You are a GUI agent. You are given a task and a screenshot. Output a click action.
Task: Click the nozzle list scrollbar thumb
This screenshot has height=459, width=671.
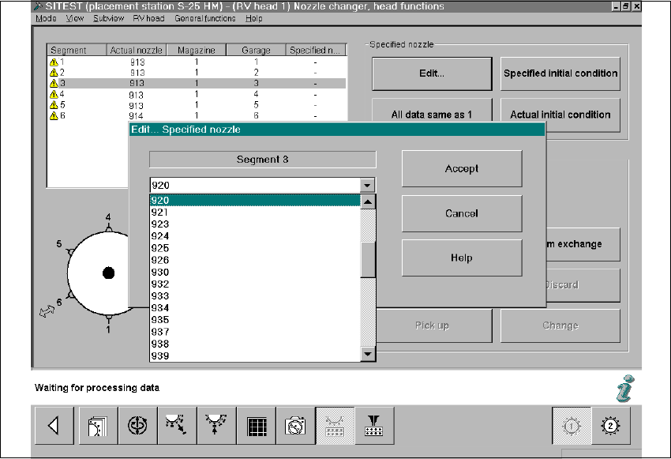point(368,259)
